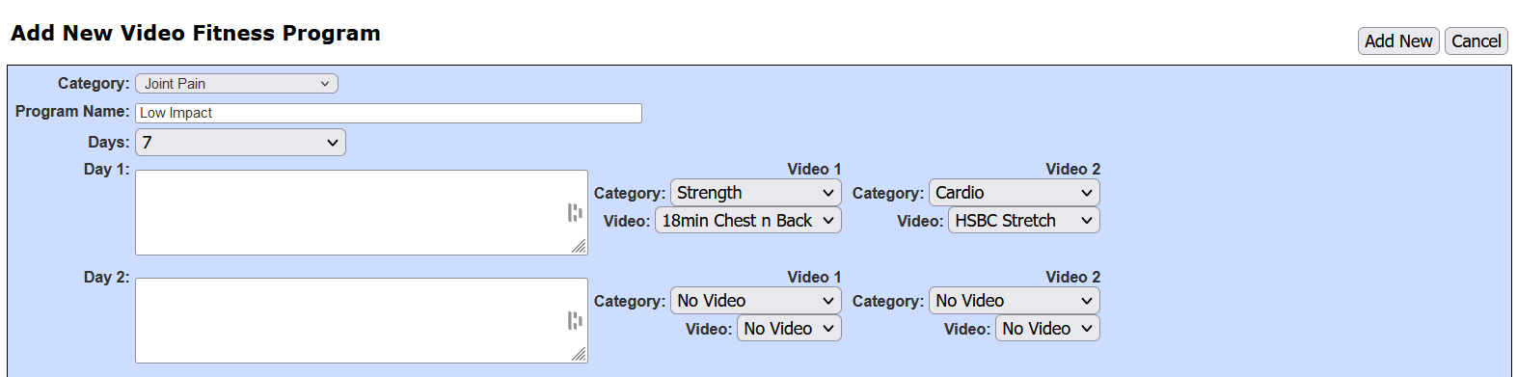Open Day 2 Video 2 category No Video dropdown
The image size is (1517, 377).
(x=1015, y=301)
